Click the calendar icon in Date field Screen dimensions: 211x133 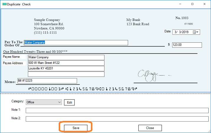tap(194, 32)
